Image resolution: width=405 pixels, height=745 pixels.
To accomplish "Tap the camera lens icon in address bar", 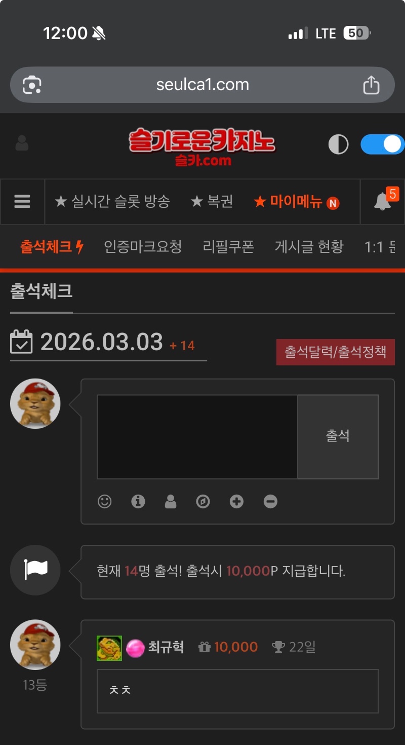I will pyautogui.click(x=32, y=85).
